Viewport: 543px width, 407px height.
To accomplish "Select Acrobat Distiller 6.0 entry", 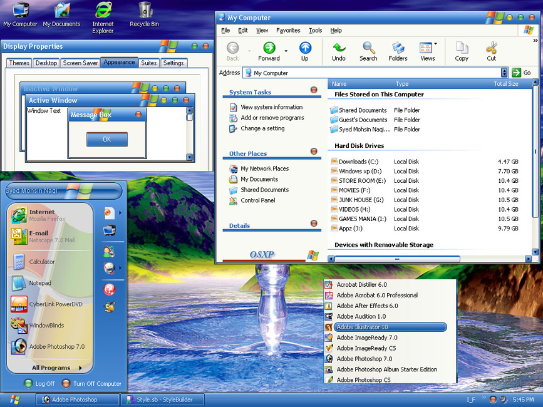I will (361, 284).
